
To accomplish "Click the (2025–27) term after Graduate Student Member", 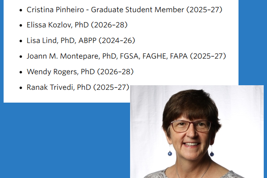I will tap(204, 10).
